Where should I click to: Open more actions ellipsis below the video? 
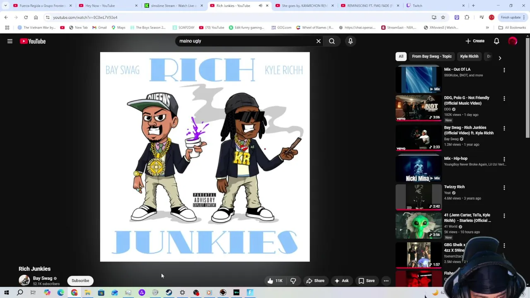[386, 281]
